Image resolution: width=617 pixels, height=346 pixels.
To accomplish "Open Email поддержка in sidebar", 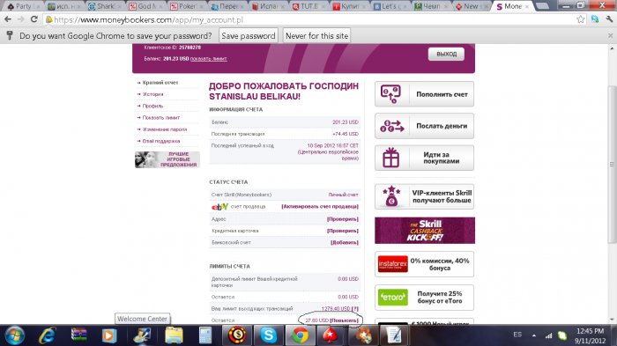I will [x=161, y=141].
